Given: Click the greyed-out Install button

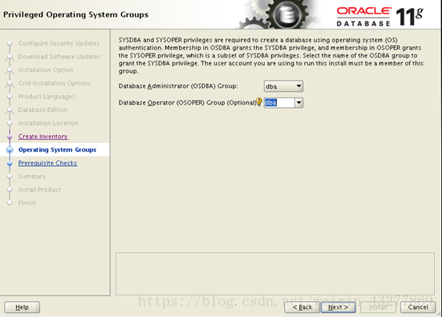Looking at the screenshot, I should point(377,307).
